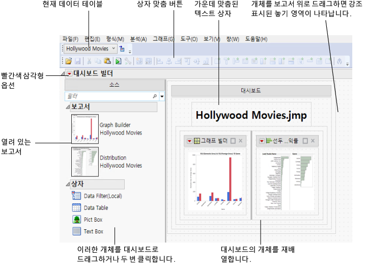The height and width of the screenshot is (268, 365).
Task: Align boxes to horizontal center
Action: (169, 61)
